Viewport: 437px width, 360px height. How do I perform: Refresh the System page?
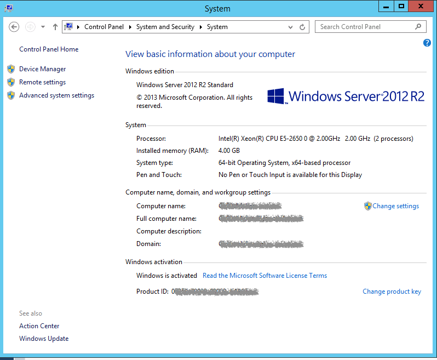[x=302, y=27]
